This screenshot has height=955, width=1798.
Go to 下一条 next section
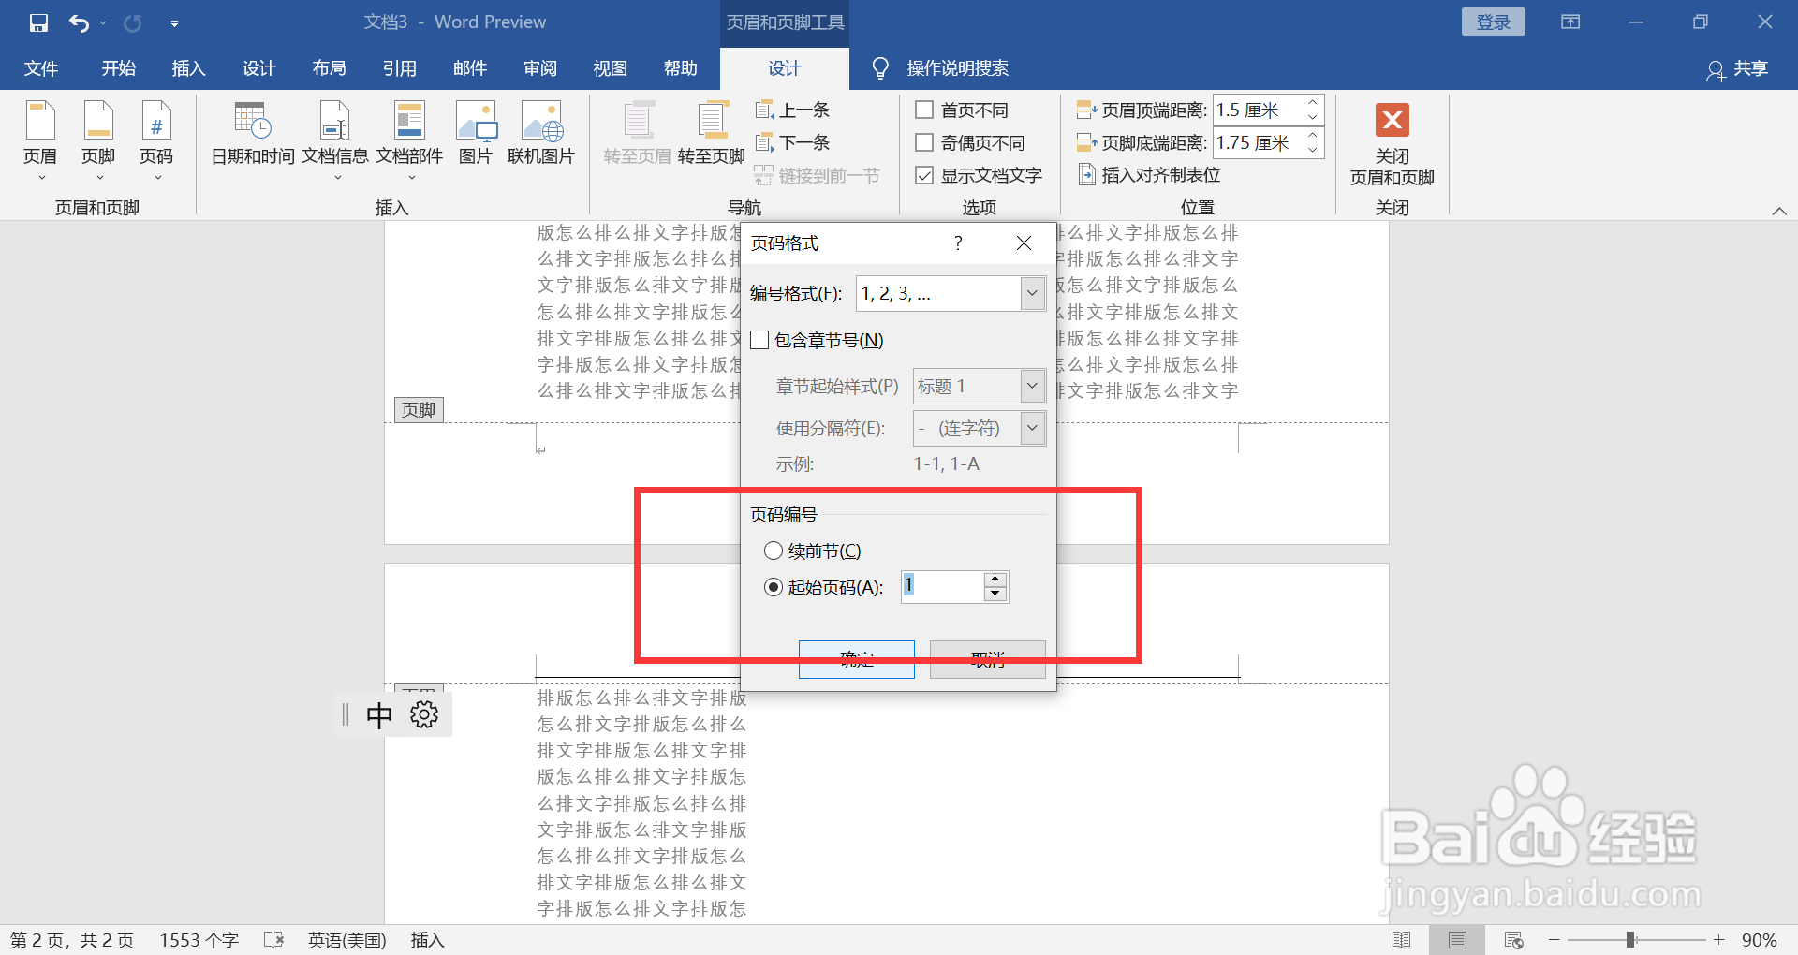793,143
